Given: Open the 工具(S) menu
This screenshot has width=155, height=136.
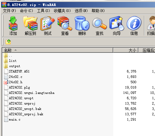Looking at the screenshot, I should tap(43, 11).
